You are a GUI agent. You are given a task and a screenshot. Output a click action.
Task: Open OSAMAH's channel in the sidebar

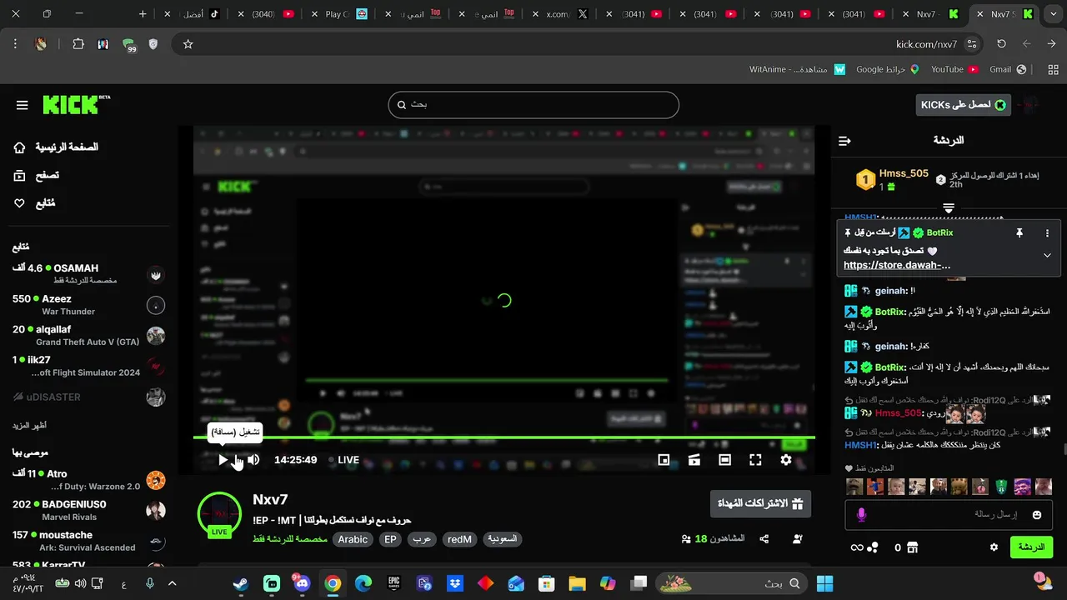click(x=88, y=274)
